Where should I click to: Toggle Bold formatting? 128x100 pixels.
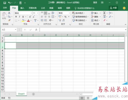point(16,17)
